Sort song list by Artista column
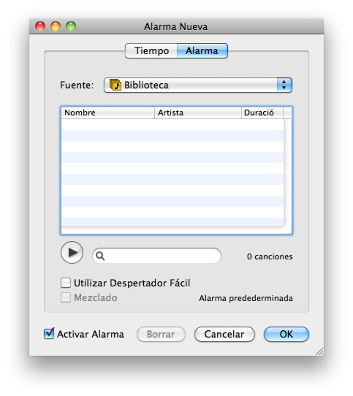This screenshot has width=353, height=396. (198, 113)
